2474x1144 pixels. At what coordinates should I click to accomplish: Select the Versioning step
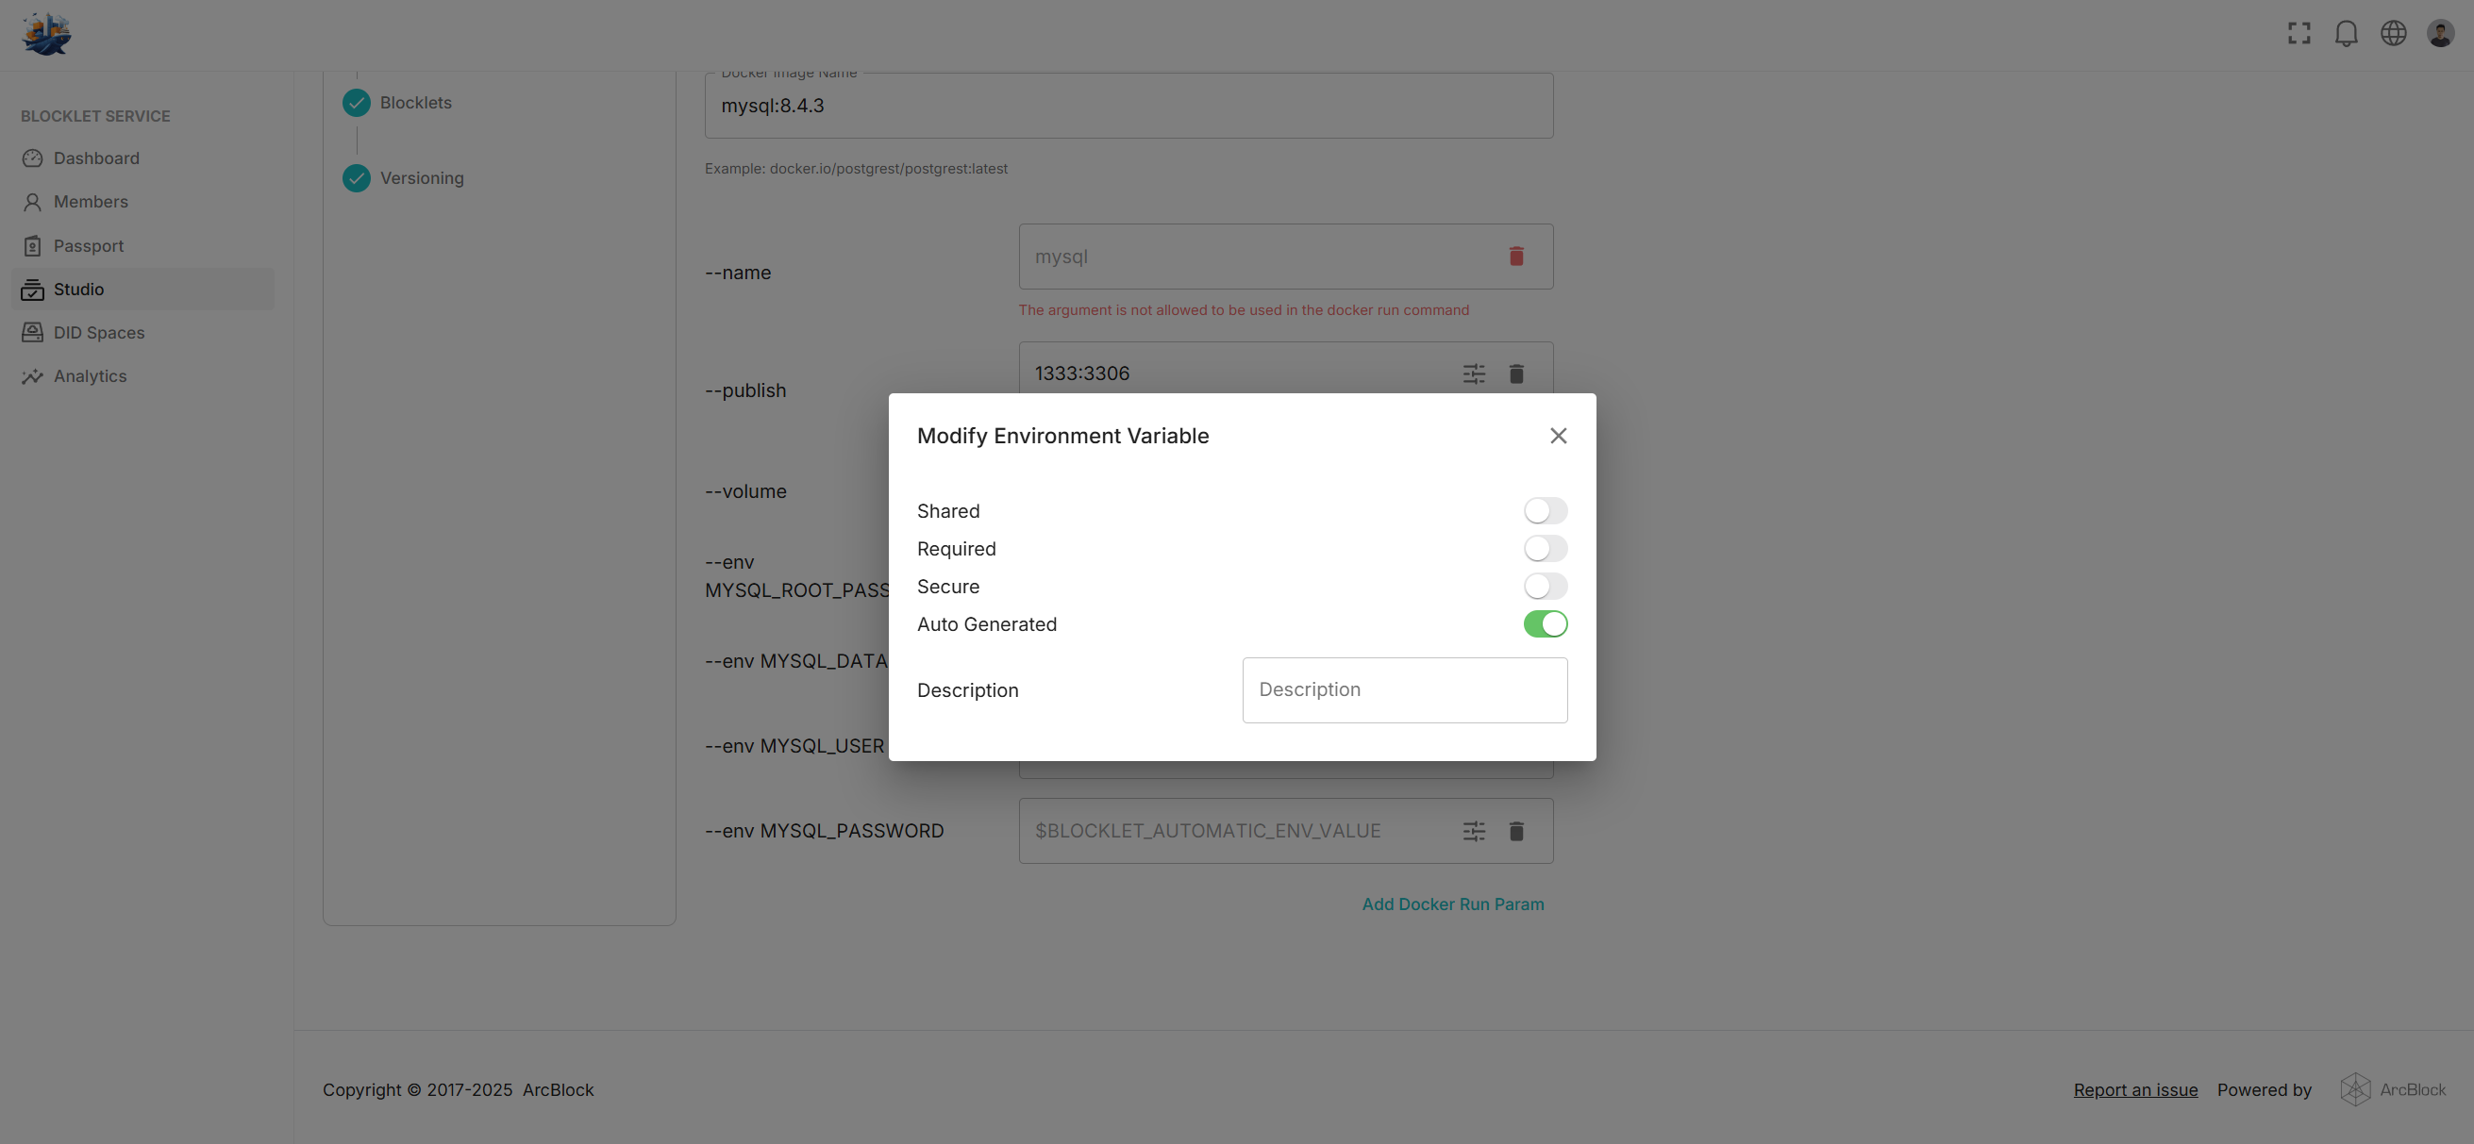click(421, 178)
